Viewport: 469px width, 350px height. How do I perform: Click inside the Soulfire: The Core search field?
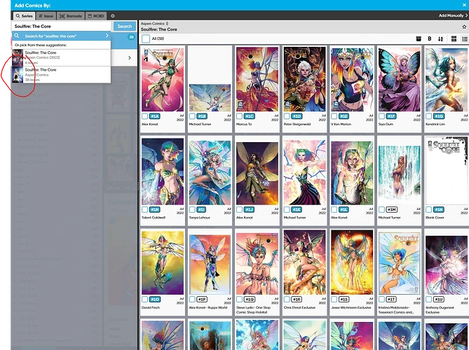pos(61,27)
